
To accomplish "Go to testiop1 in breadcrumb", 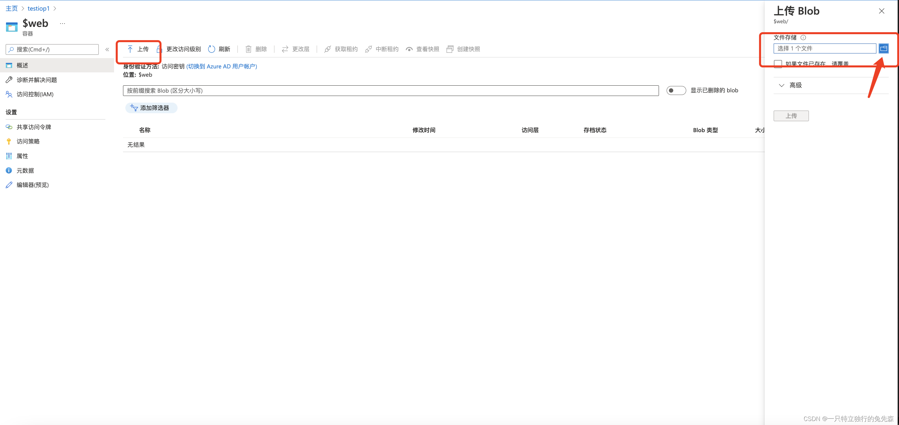I will point(38,8).
